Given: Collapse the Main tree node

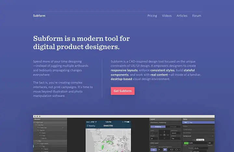Looking at the screenshot, I should [x=36, y=141].
